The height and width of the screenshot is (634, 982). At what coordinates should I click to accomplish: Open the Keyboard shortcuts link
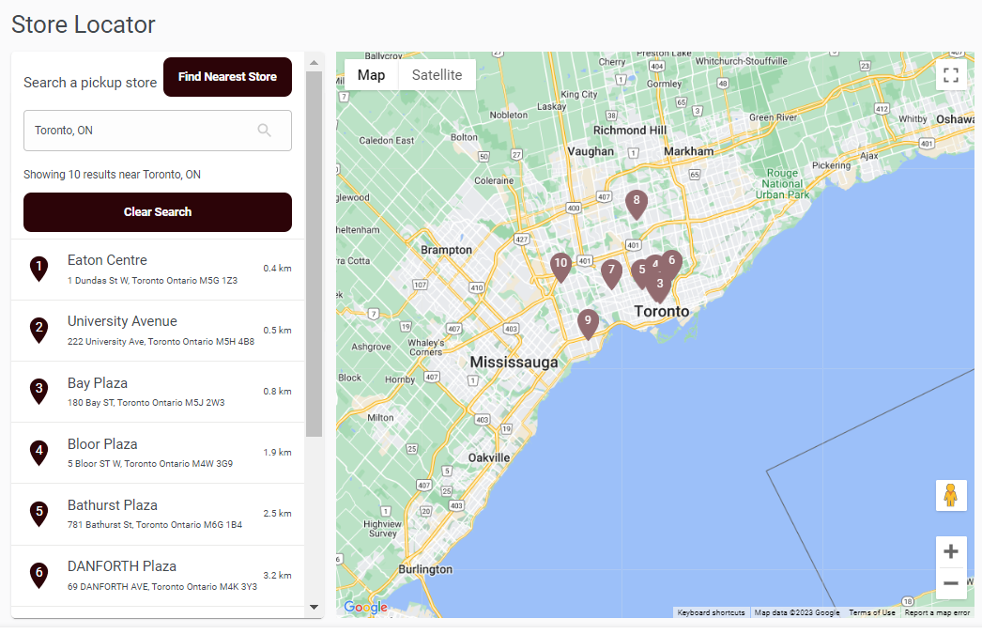click(x=711, y=612)
